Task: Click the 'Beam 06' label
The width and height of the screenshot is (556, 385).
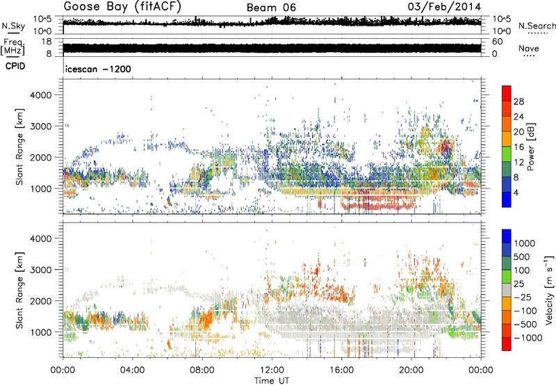Action: click(271, 8)
